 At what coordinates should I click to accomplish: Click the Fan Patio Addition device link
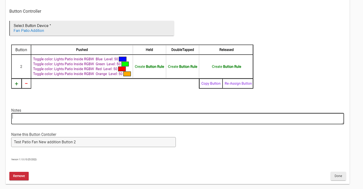tap(29, 31)
